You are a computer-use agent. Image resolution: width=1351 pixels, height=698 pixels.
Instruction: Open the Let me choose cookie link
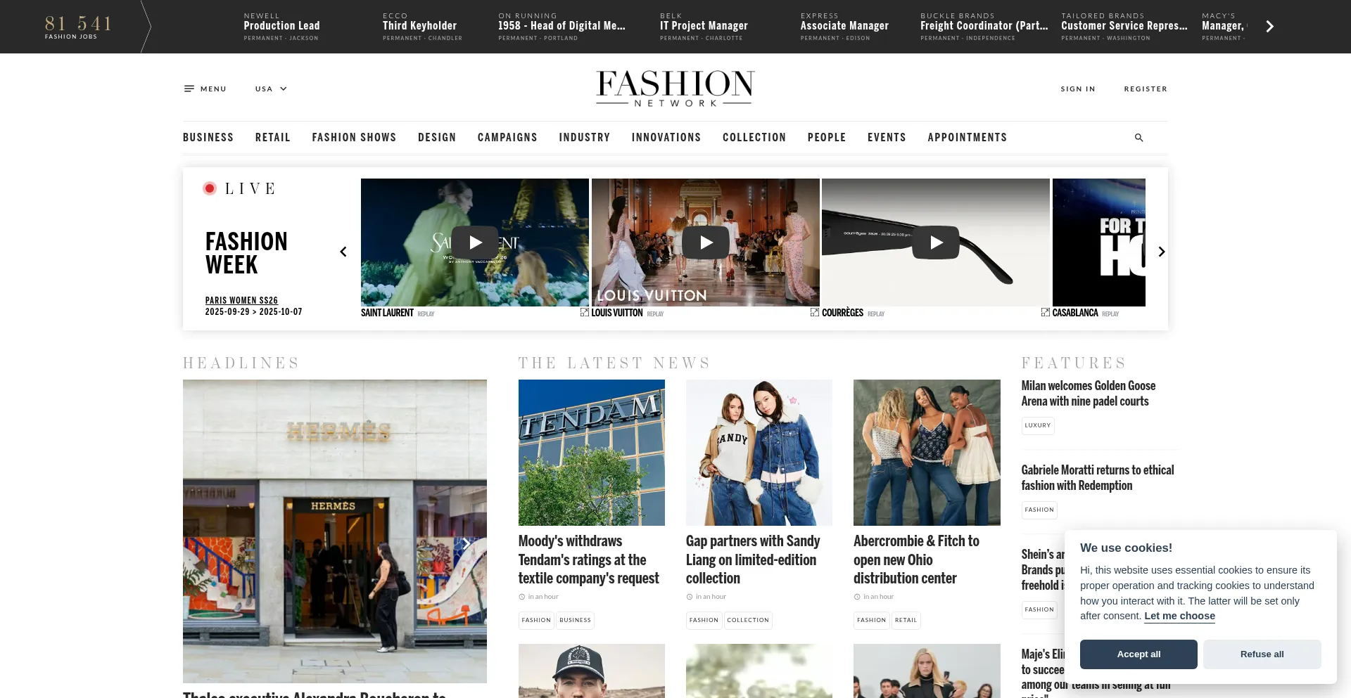pyautogui.click(x=1179, y=616)
